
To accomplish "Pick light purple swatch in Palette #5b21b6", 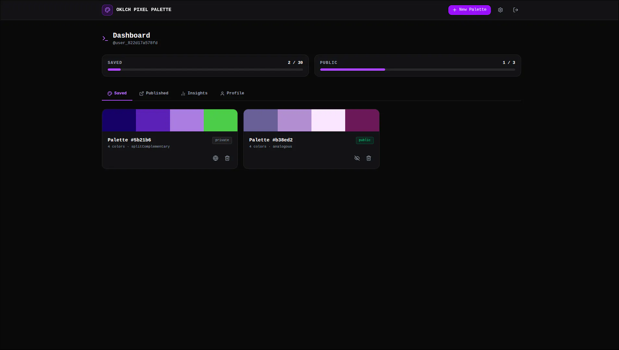I will 187,120.
